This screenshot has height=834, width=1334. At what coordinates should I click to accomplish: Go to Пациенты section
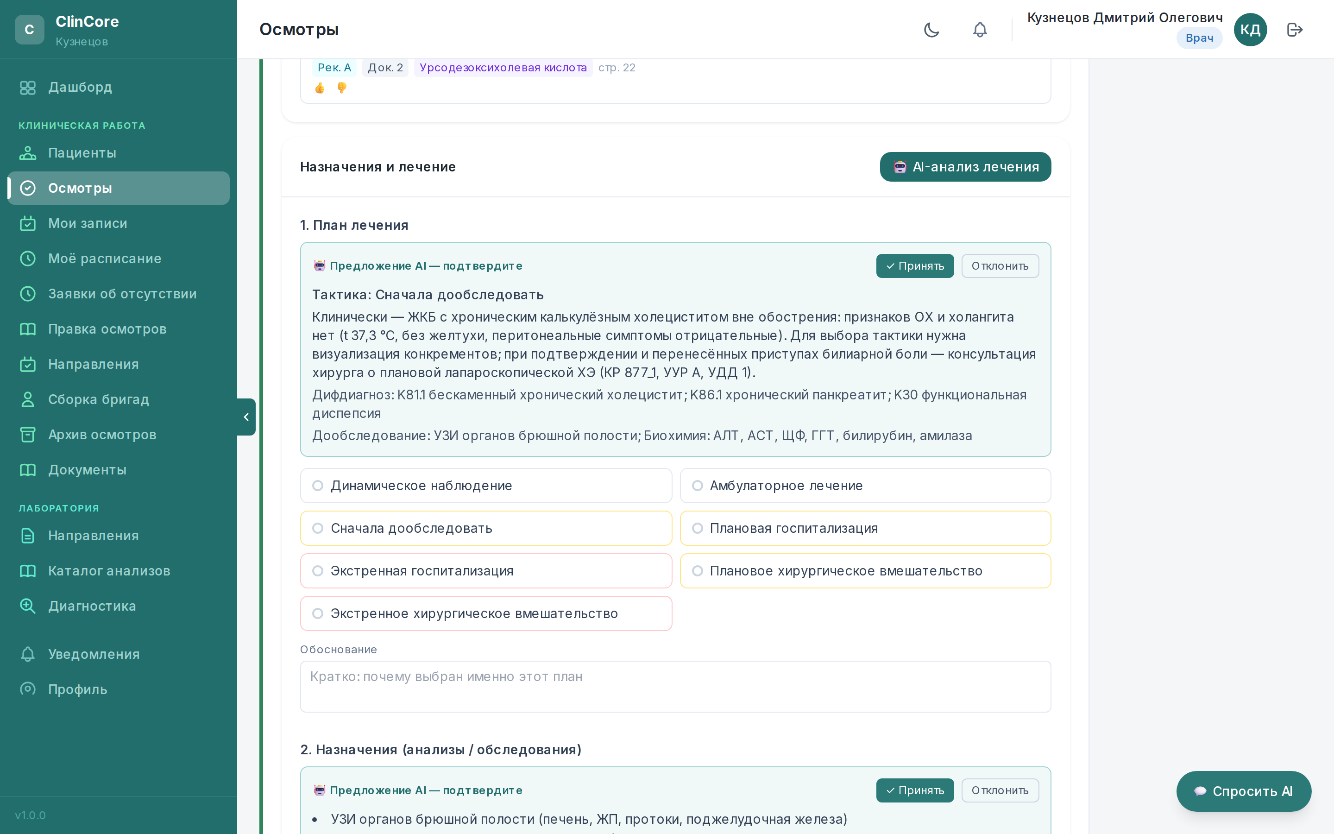119,153
